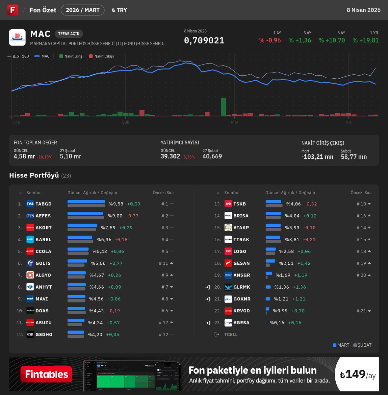Click the entry arrow icon beside GLRMK
Screen dimensions: 388x395
208,287
